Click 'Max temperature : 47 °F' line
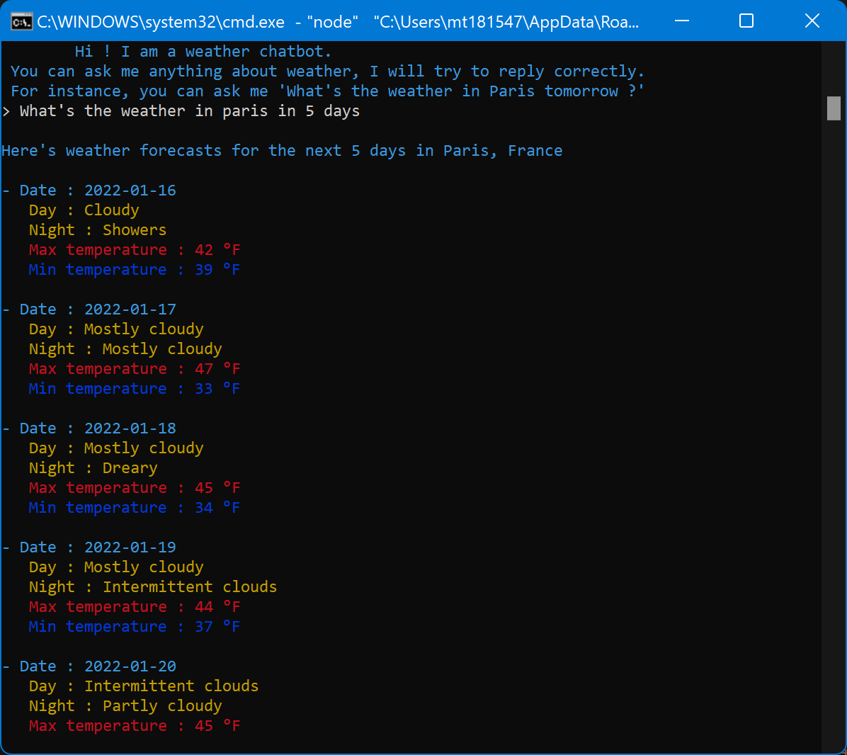The width and height of the screenshot is (847, 755). tap(134, 369)
